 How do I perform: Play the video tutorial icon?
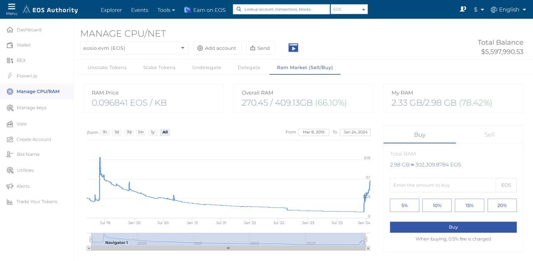click(x=293, y=48)
